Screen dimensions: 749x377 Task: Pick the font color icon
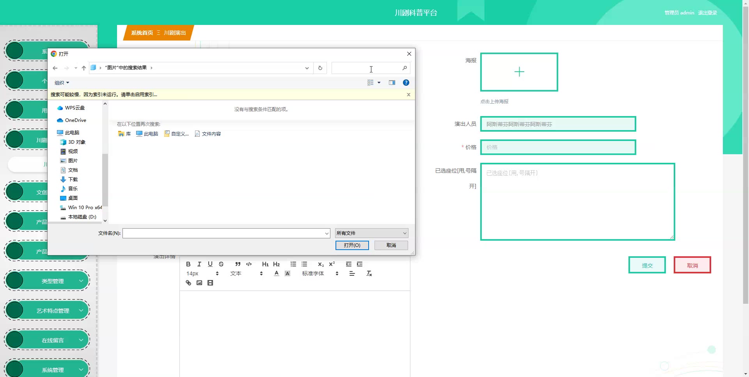[276, 273]
